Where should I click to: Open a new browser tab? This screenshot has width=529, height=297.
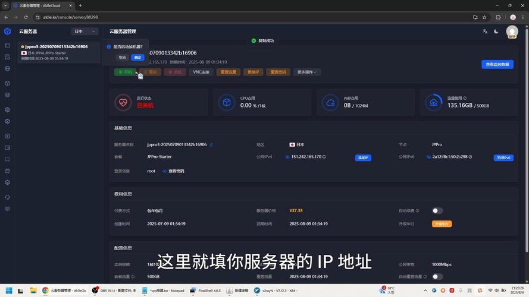(x=80, y=6)
